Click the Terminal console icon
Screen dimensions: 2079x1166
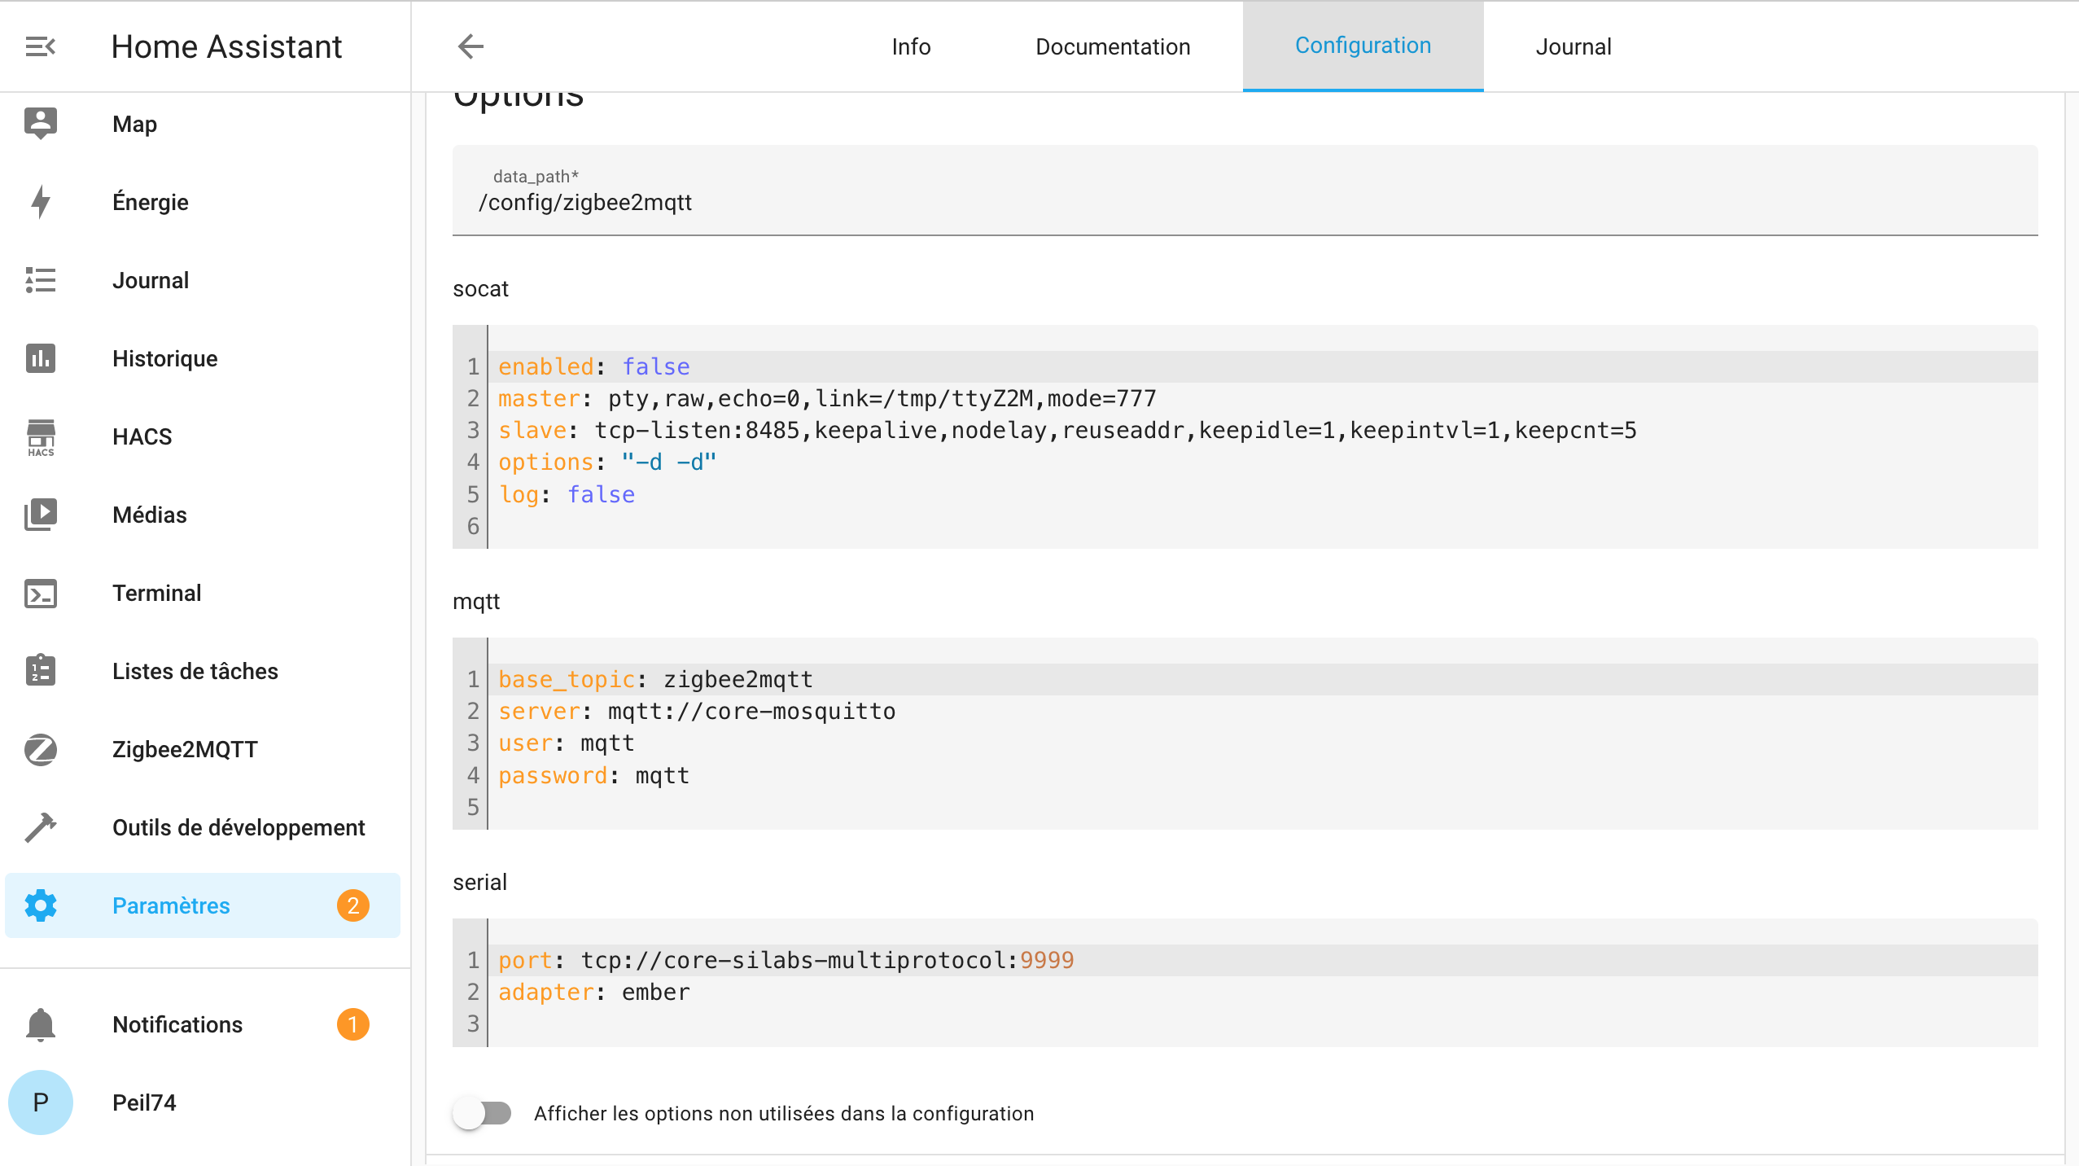click(40, 593)
